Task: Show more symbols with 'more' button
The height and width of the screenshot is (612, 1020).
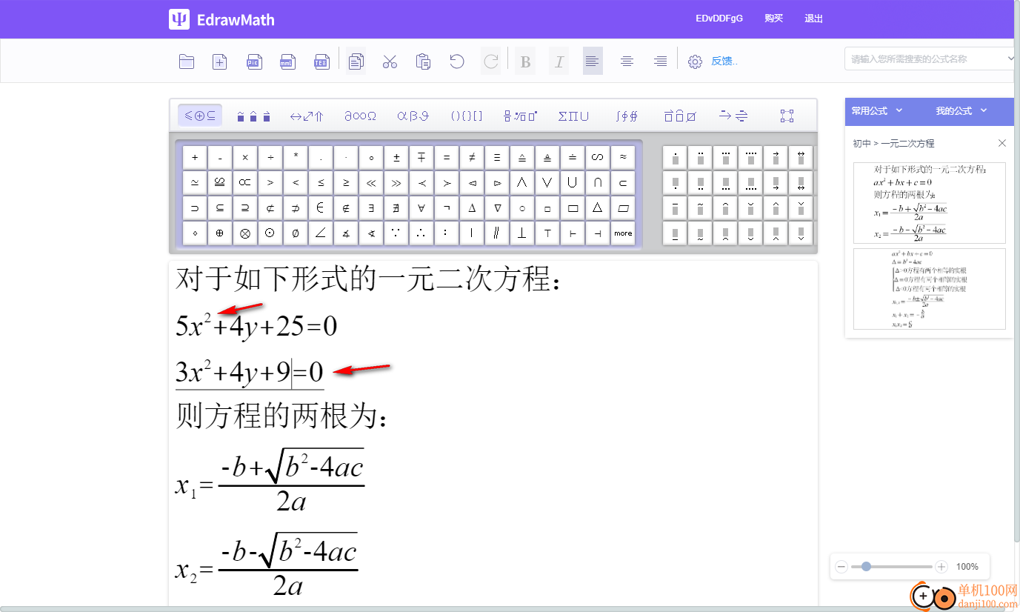Action: (x=623, y=233)
